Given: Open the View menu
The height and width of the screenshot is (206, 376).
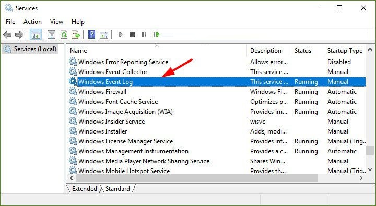Looking at the screenshot, I should [x=56, y=22].
